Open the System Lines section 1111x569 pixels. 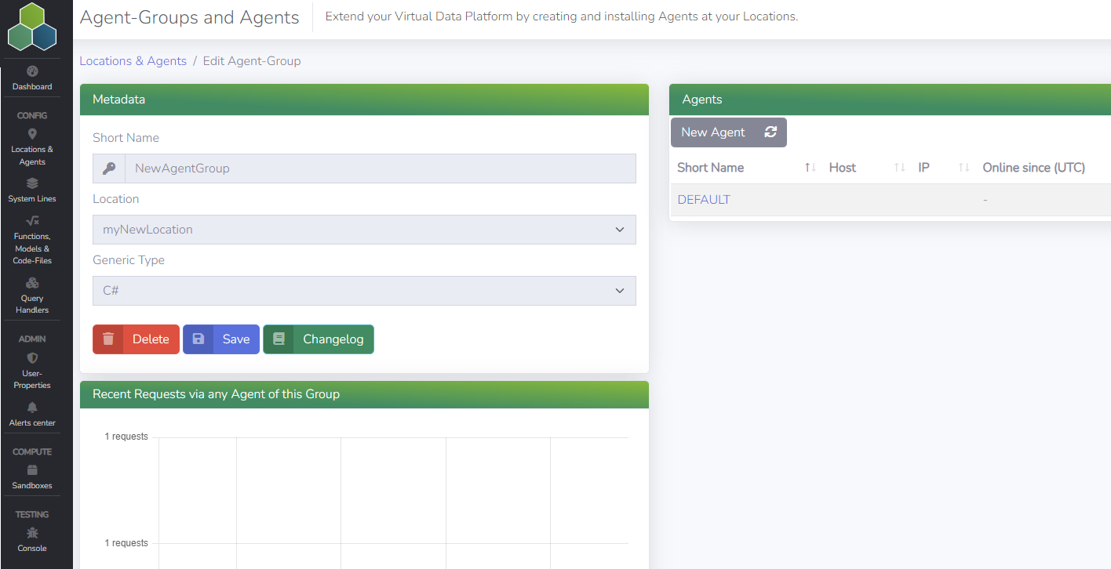pyautogui.click(x=31, y=190)
